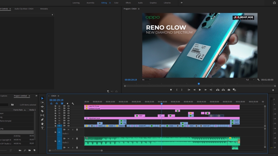Open the Full playback resolution dropdown
The image size is (278, 156).
250,80
